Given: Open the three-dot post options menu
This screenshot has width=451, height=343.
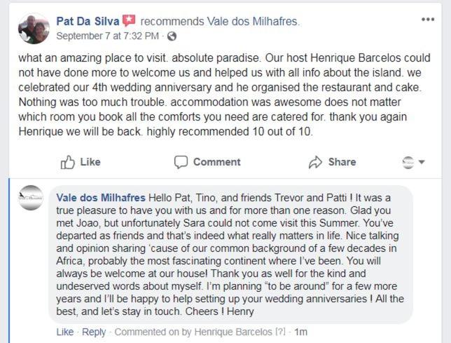Looking at the screenshot, I should (428, 20).
